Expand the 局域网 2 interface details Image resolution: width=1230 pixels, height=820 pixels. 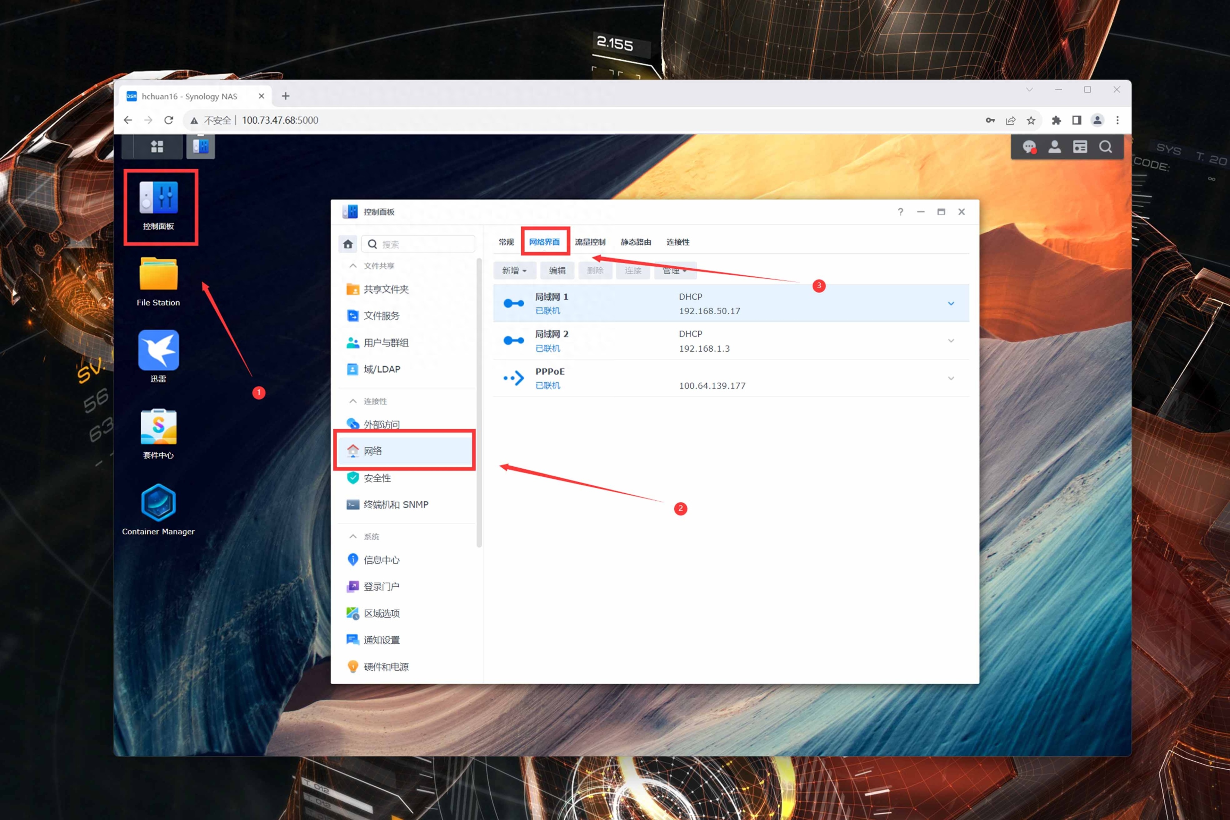pyautogui.click(x=951, y=341)
